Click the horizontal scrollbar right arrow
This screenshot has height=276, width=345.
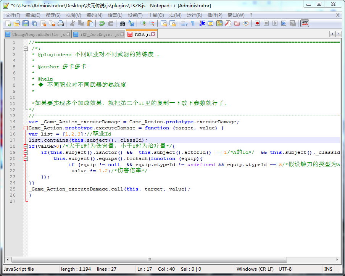337,260
